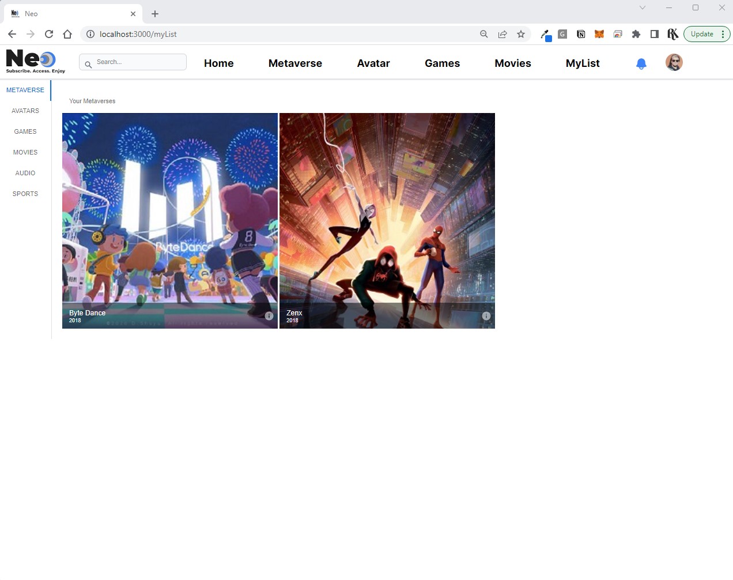Share this page icon in address bar
This screenshot has height=580, width=733.
pos(502,34)
